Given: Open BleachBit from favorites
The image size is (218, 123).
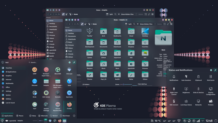Looking at the screenshot, I should (58, 71).
